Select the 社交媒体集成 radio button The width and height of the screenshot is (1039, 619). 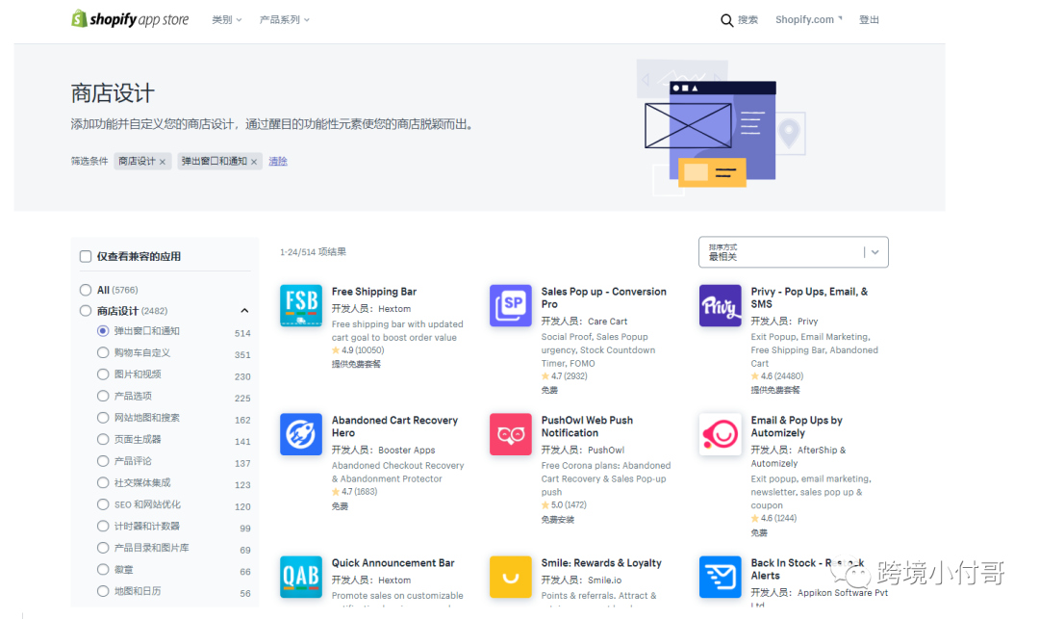(x=103, y=482)
